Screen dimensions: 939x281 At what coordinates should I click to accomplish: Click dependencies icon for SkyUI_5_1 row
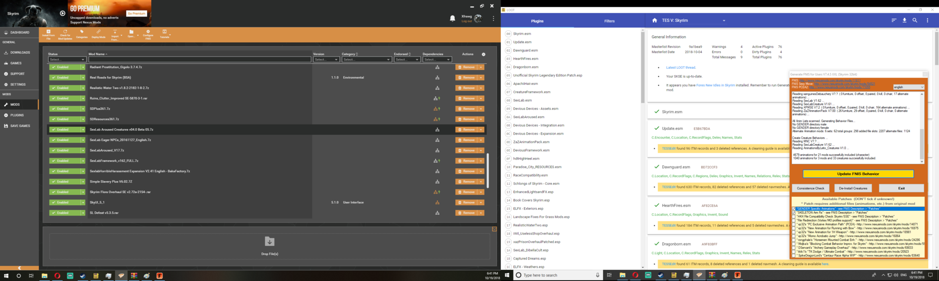pyautogui.click(x=437, y=202)
